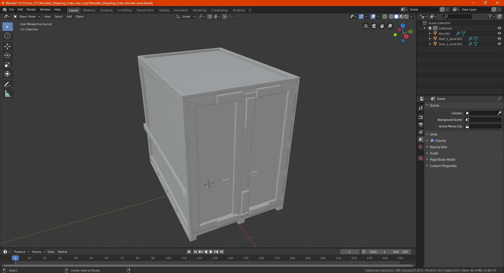Disable the Gravity checkbox
This screenshot has width=504, height=273.
coord(432,140)
